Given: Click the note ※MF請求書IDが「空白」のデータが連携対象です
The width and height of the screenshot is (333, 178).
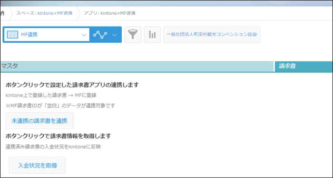Looking at the screenshot, I should [60, 105].
